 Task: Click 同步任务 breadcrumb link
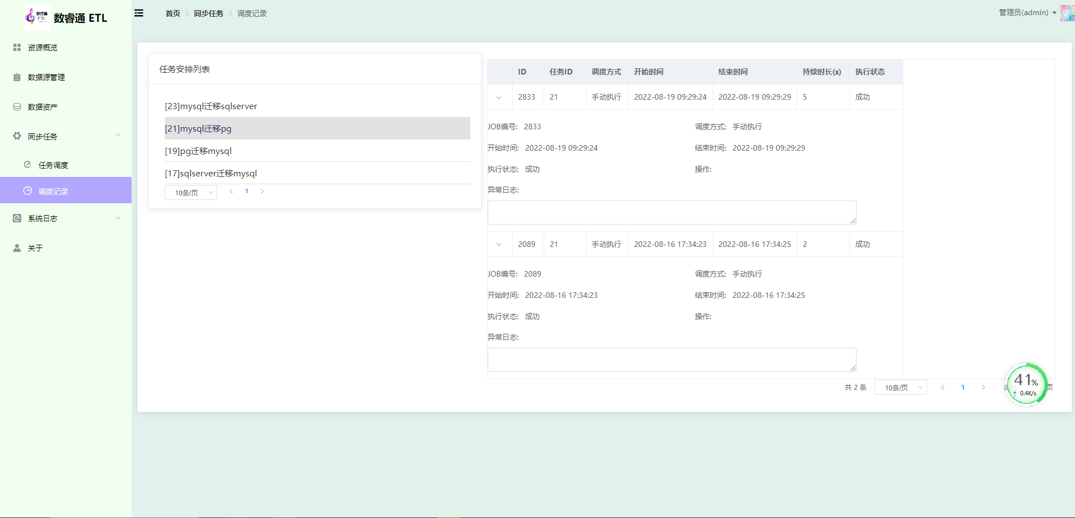click(208, 13)
